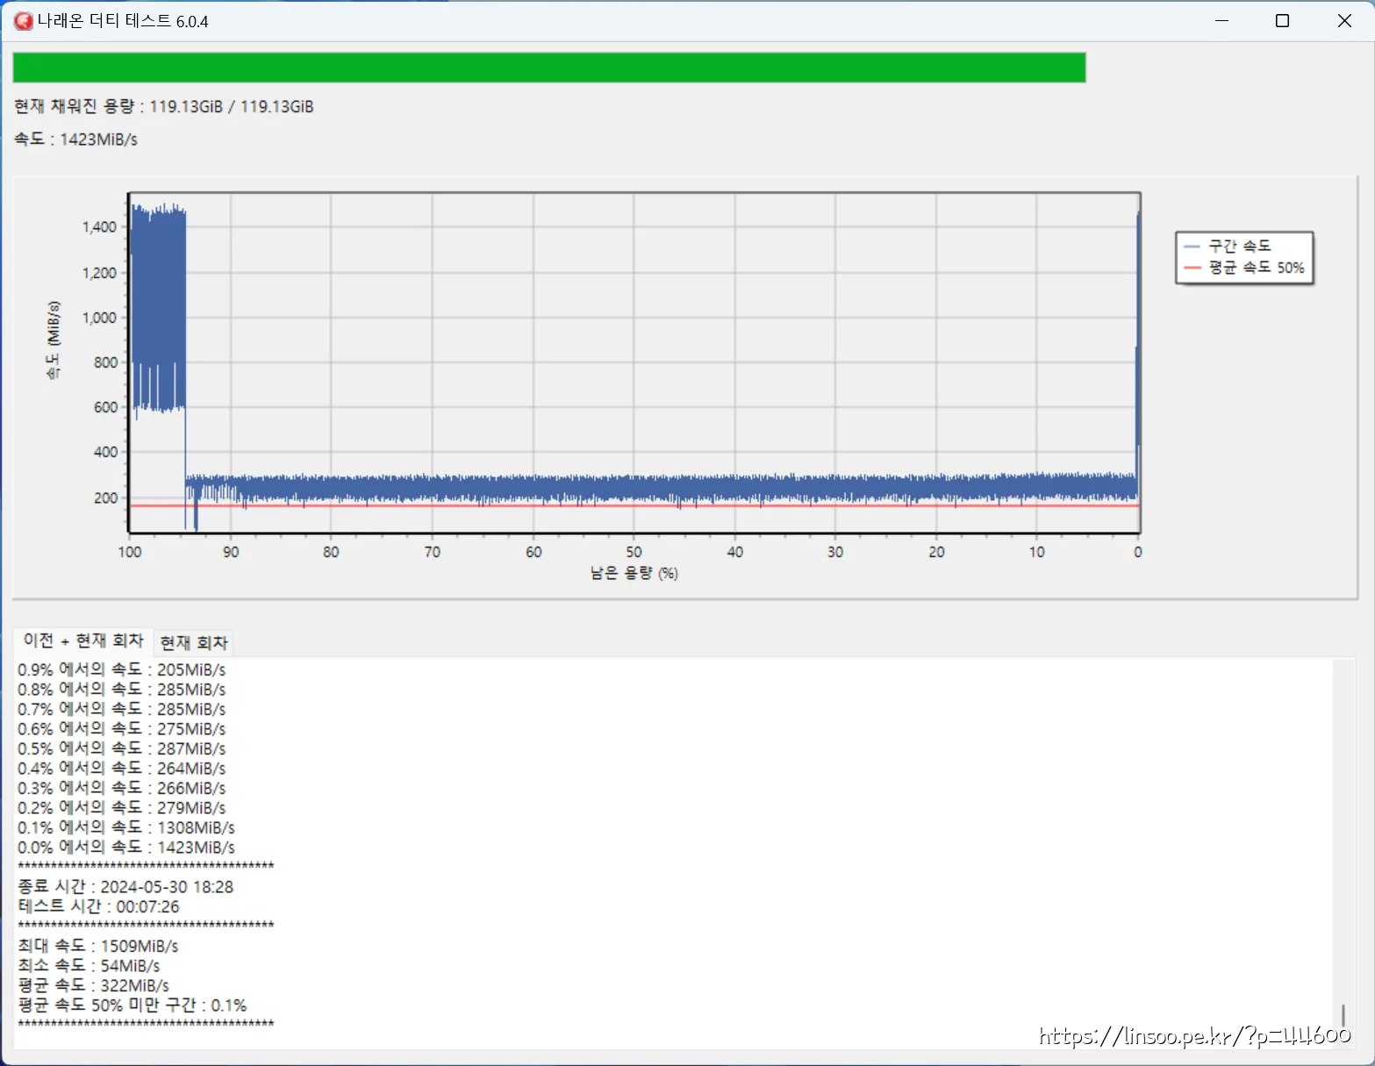The image size is (1375, 1066).
Task: Click the 100 x-axis tick label
Action: 130,552
